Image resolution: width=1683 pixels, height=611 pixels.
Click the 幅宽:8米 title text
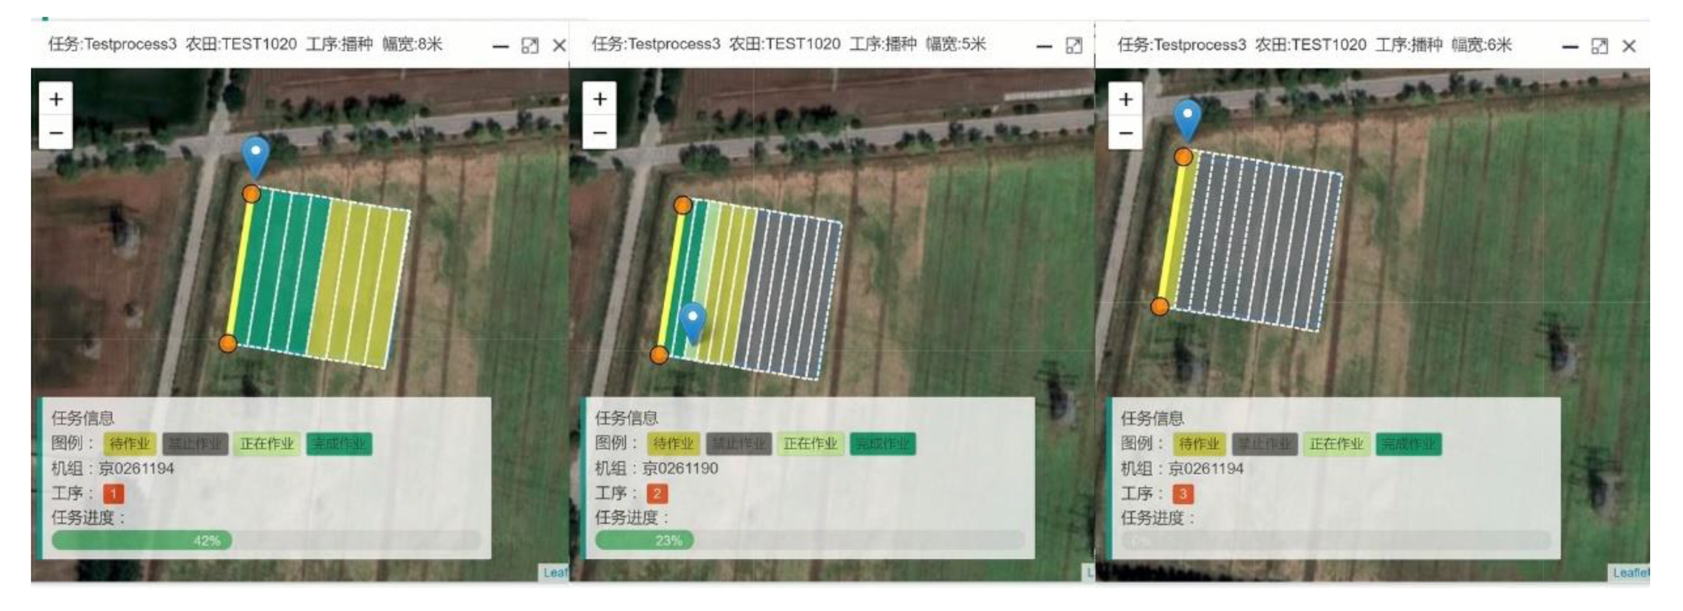412,45
